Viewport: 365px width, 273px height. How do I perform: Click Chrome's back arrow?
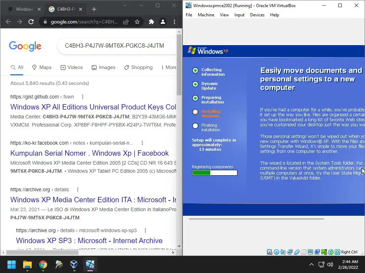(8, 22)
